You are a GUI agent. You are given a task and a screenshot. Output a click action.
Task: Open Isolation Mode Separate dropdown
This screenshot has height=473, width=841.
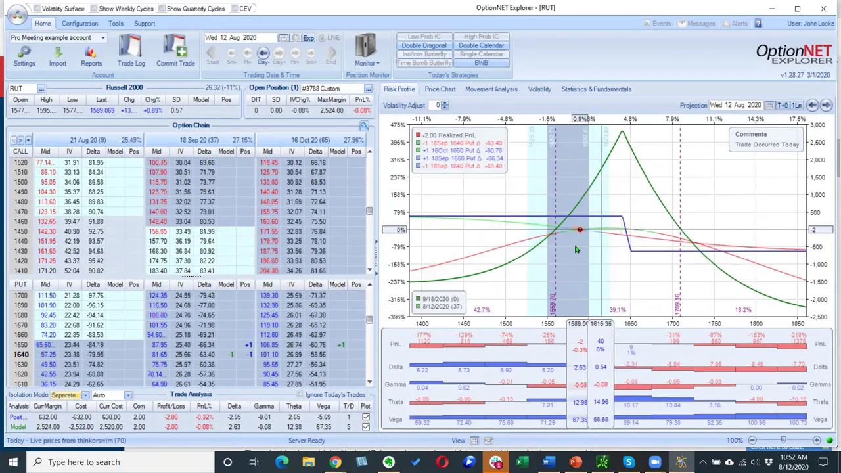point(85,395)
